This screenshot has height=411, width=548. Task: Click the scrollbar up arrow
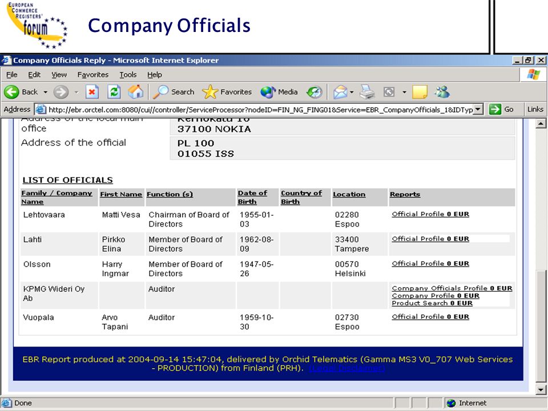(x=541, y=123)
